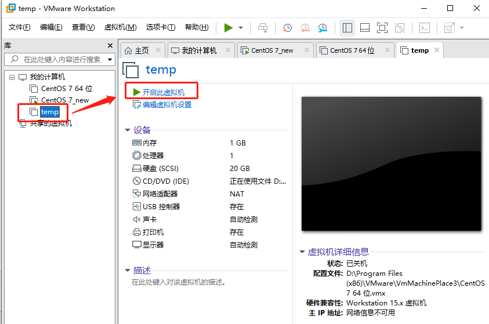Image resolution: width=489 pixels, height=324 pixels.
Task: Open the power options dropdown arrow beside play
Action: point(241,28)
